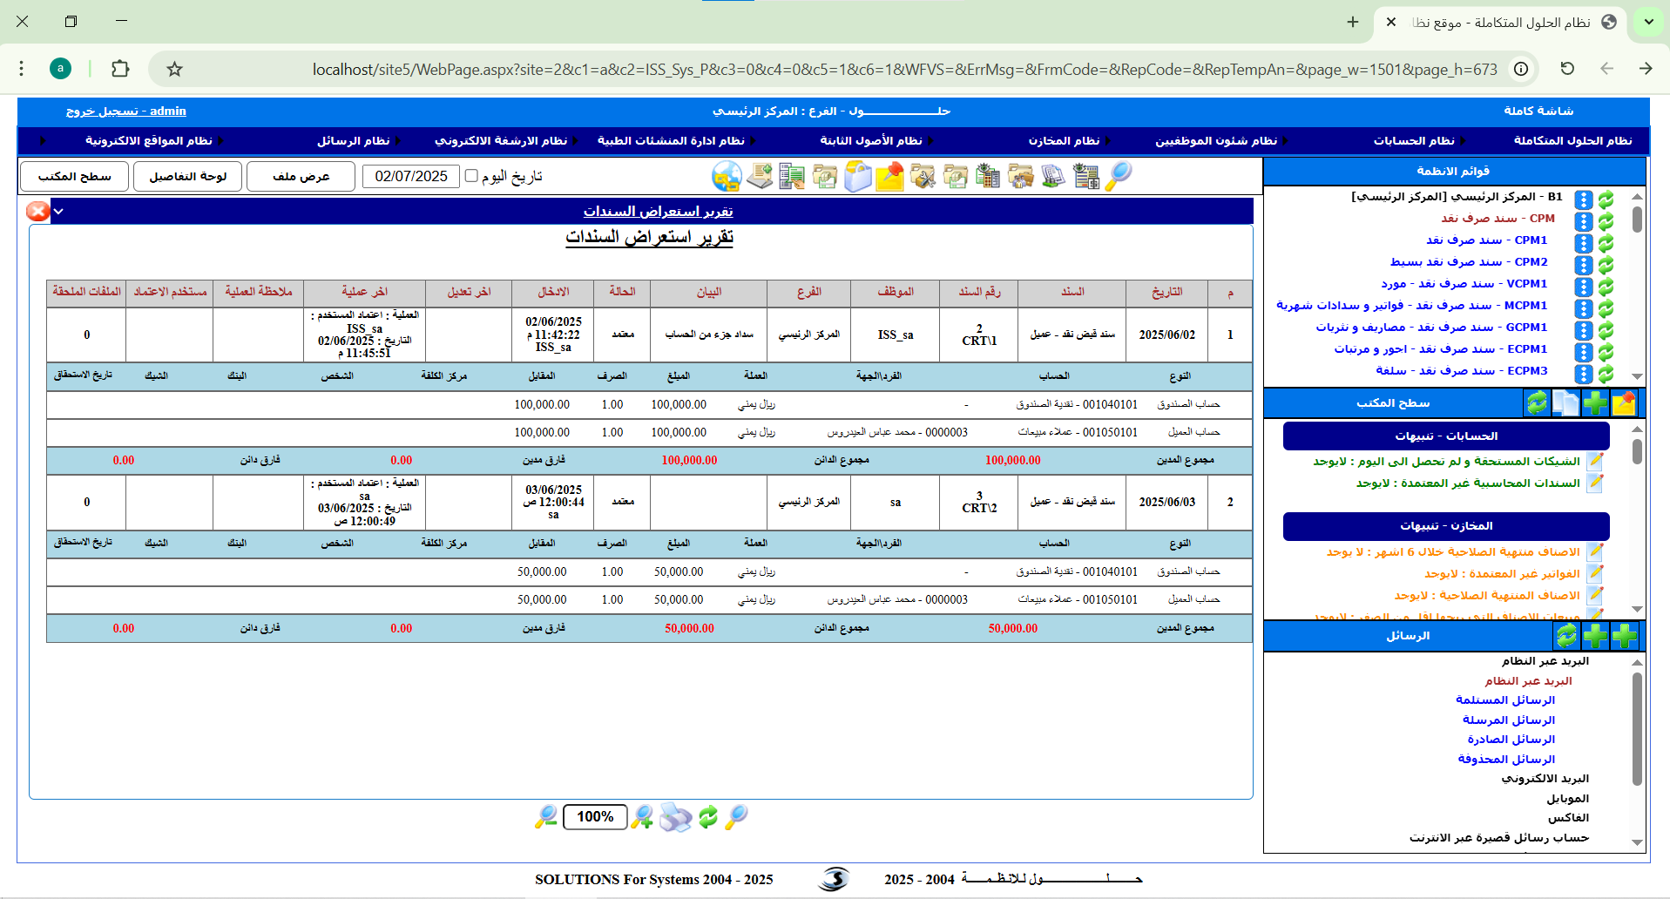
Task: Expand the report header chevron dropdown
Action: point(58,211)
